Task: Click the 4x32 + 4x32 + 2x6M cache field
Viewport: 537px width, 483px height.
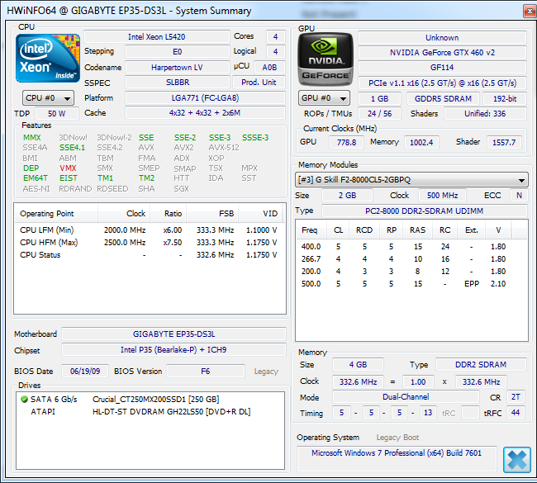Action: pos(205,112)
